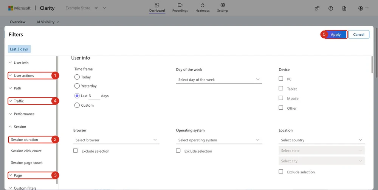378x190 pixels.
Task: Switch to the Overview tab
Action: (18, 22)
